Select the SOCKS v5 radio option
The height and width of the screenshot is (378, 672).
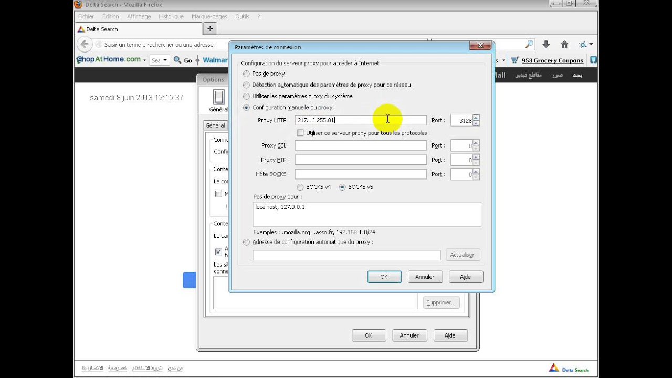pos(343,187)
